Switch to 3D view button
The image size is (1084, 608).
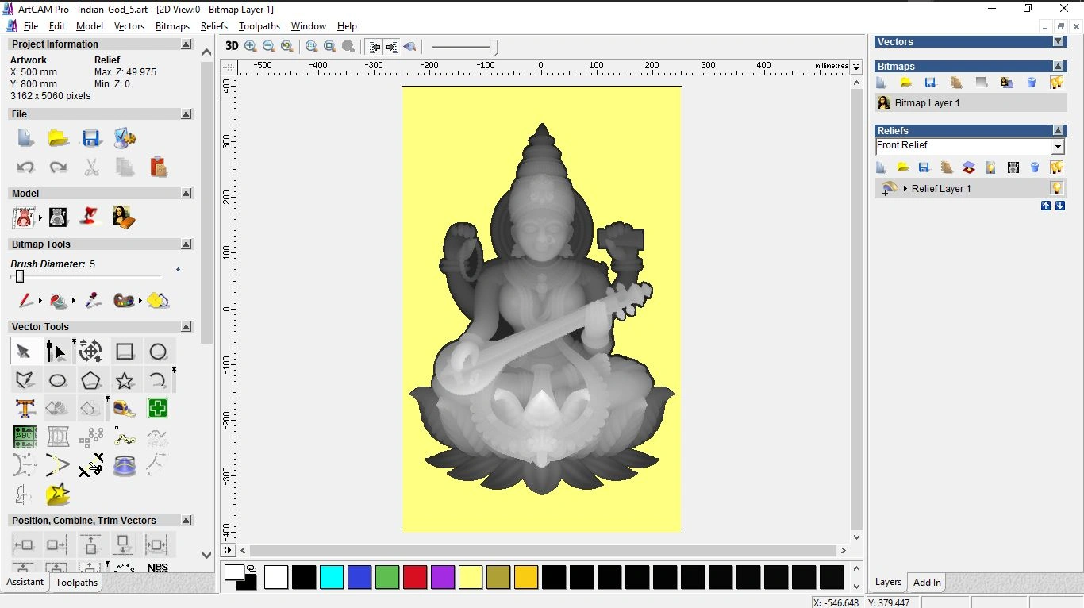coord(231,46)
